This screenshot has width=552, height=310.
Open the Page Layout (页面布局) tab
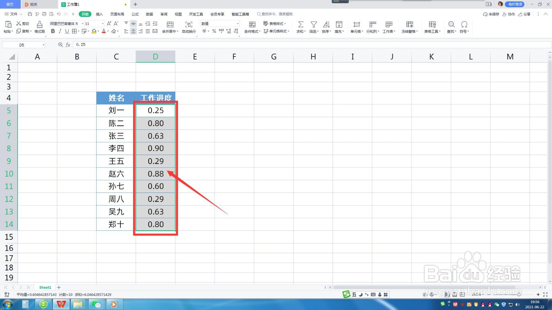[x=117, y=14]
